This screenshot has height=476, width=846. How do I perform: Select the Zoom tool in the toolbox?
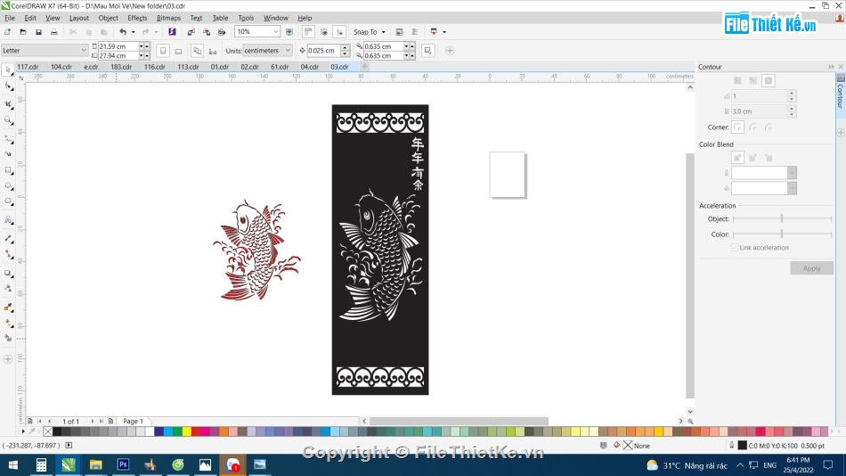tap(8, 120)
